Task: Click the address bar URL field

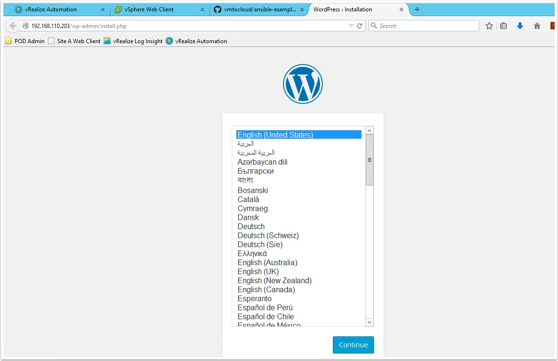Action: pos(189,26)
